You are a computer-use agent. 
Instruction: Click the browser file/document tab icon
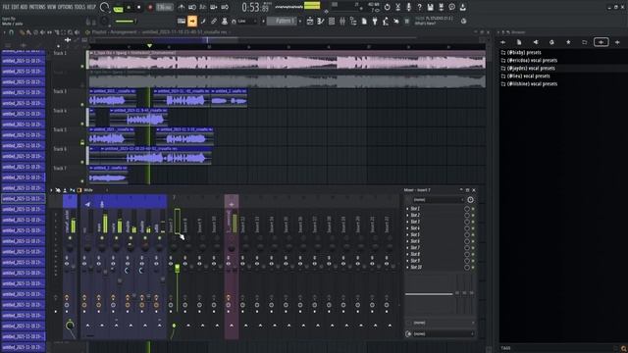[519, 42]
